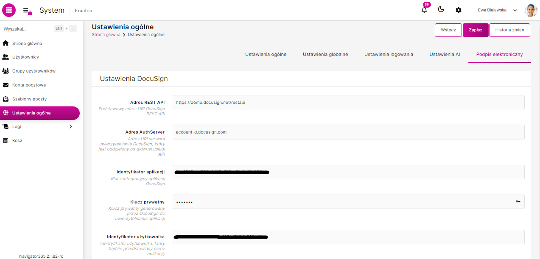
Task: Click the Logi sidebar icon
Action: click(6, 126)
